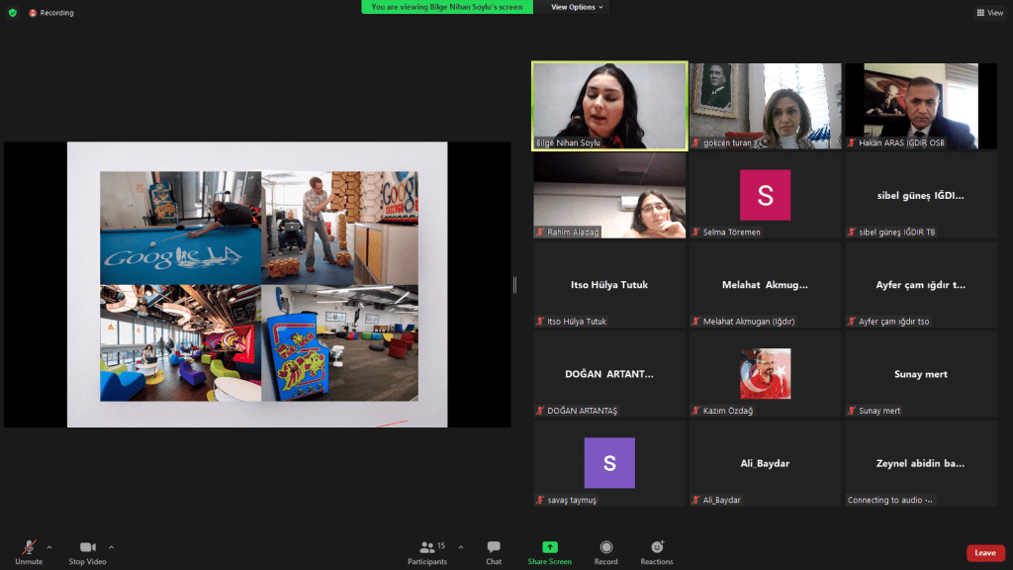Click the Recording indicator at top left
Image resolution: width=1013 pixels, height=570 pixels.
51,13
